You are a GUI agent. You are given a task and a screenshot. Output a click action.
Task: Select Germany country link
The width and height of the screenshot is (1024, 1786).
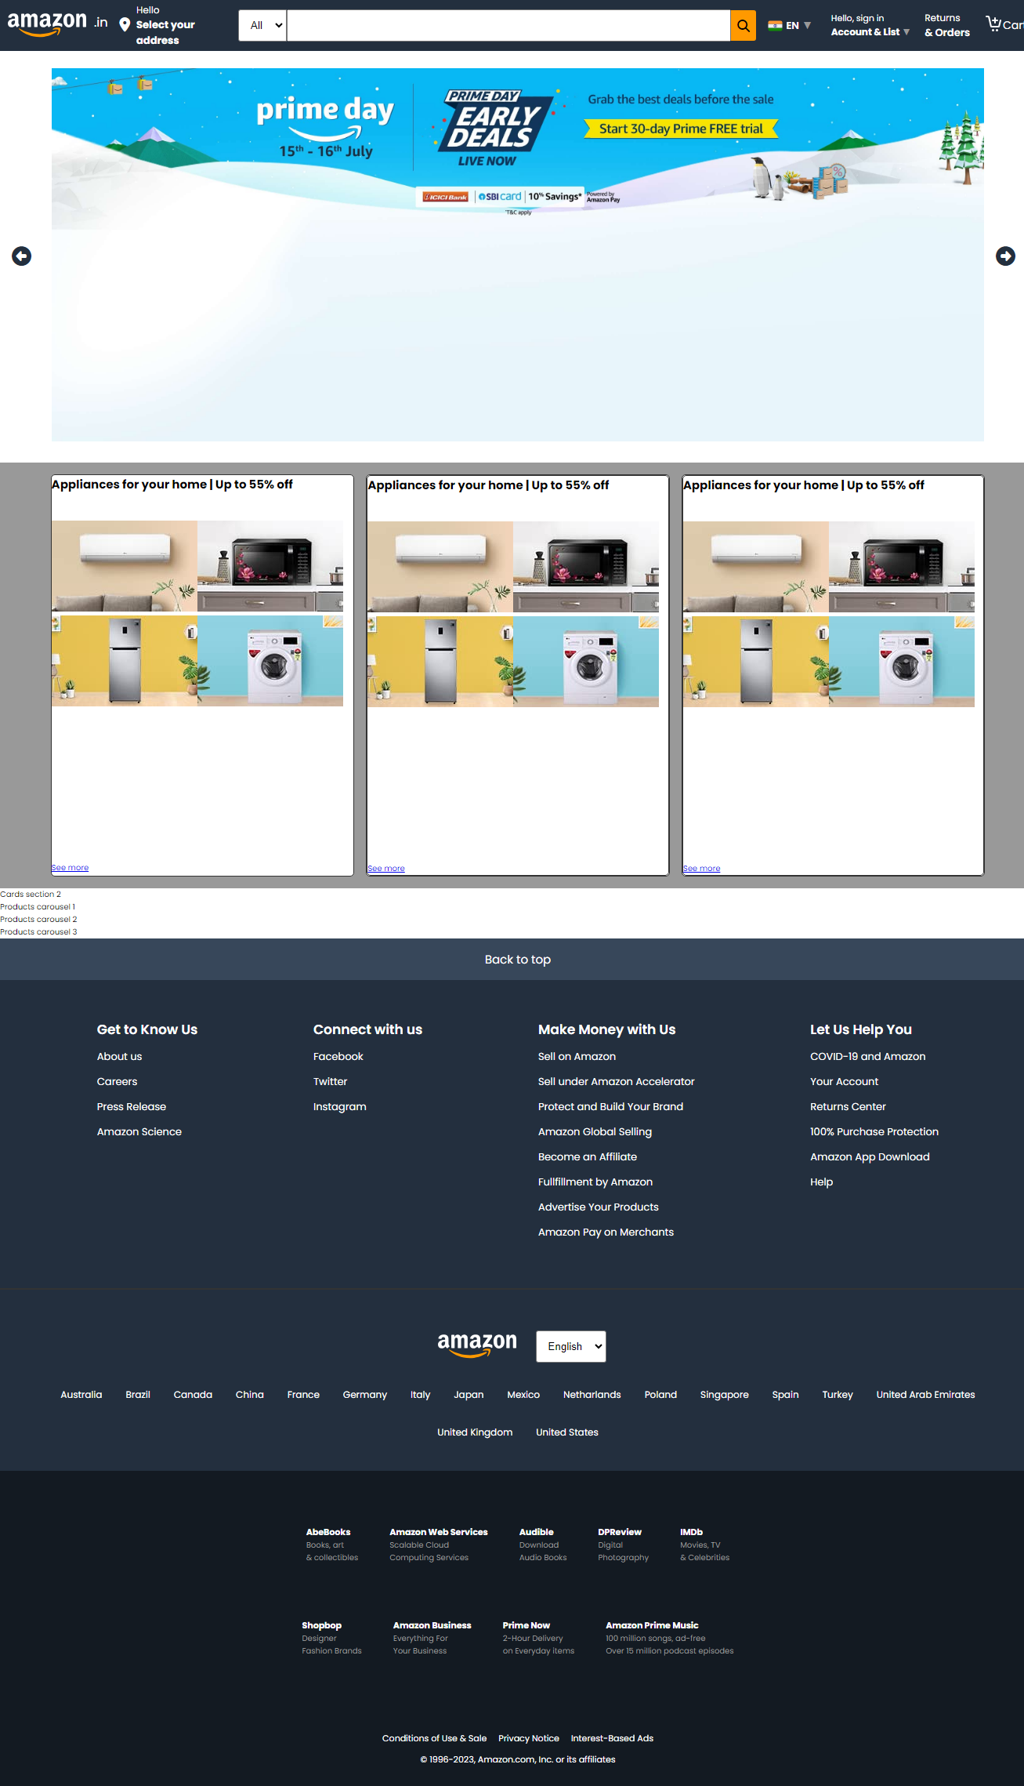(365, 1395)
